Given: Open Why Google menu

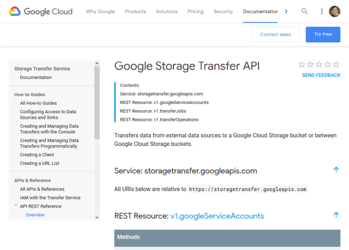Looking at the screenshot, I should point(100,11).
